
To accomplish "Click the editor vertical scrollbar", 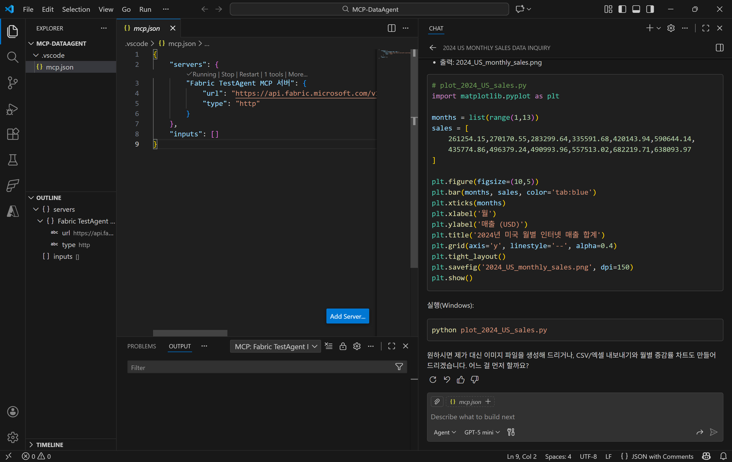I will coord(414,182).
